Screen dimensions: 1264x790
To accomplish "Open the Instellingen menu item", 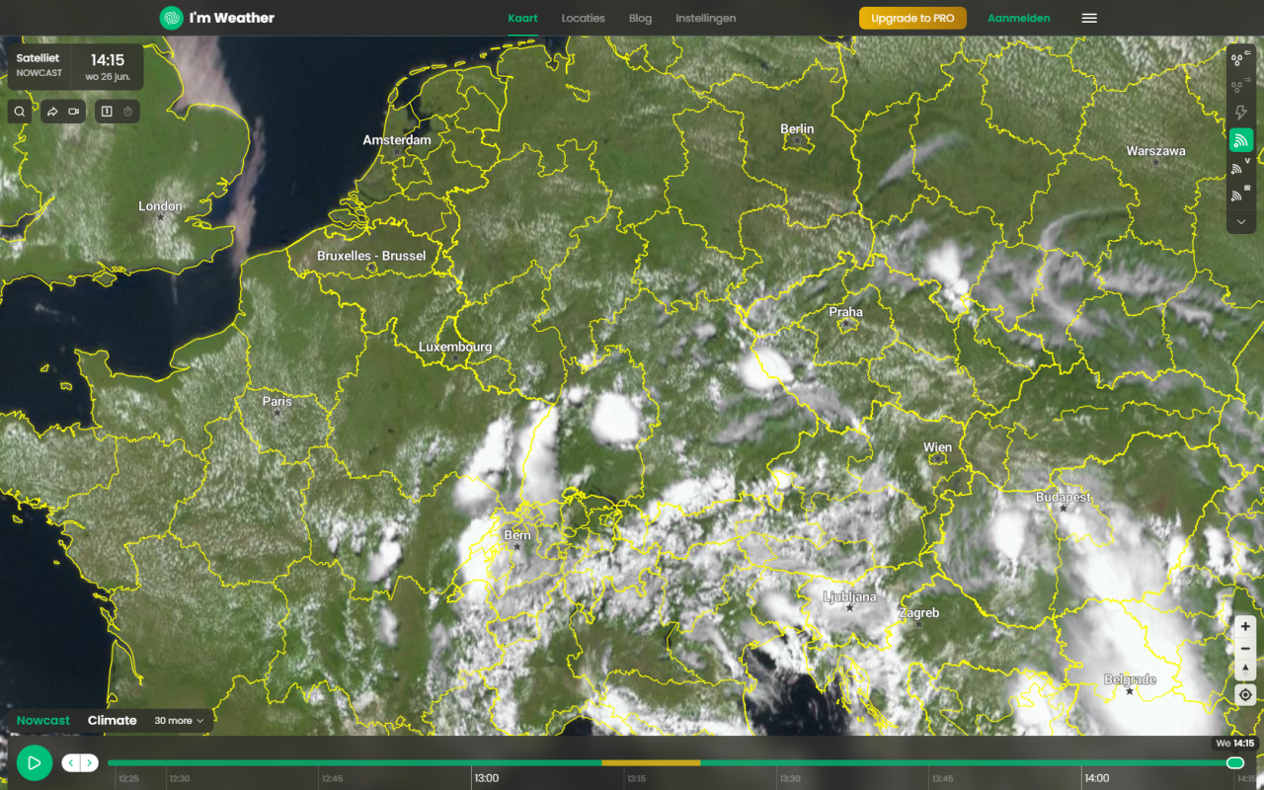I will click(705, 18).
